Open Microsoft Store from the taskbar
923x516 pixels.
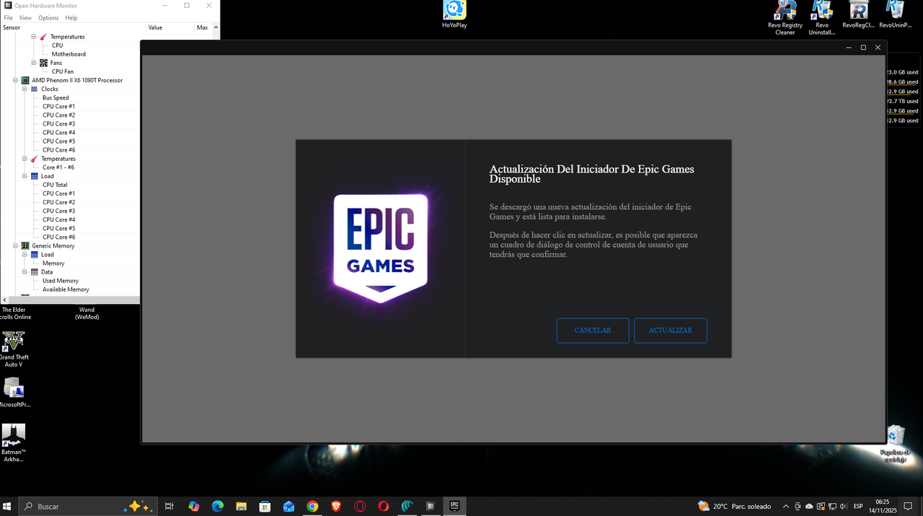point(265,507)
